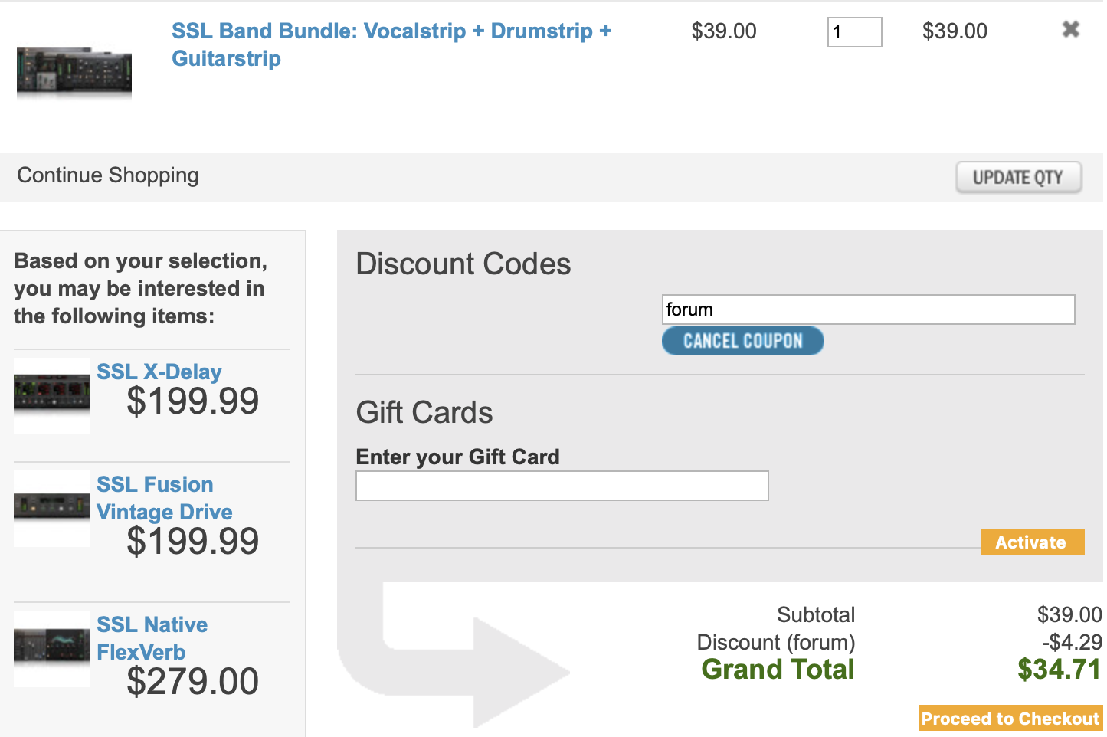The width and height of the screenshot is (1107, 737).
Task: Click the quantity field showing 1
Action: point(854,32)
